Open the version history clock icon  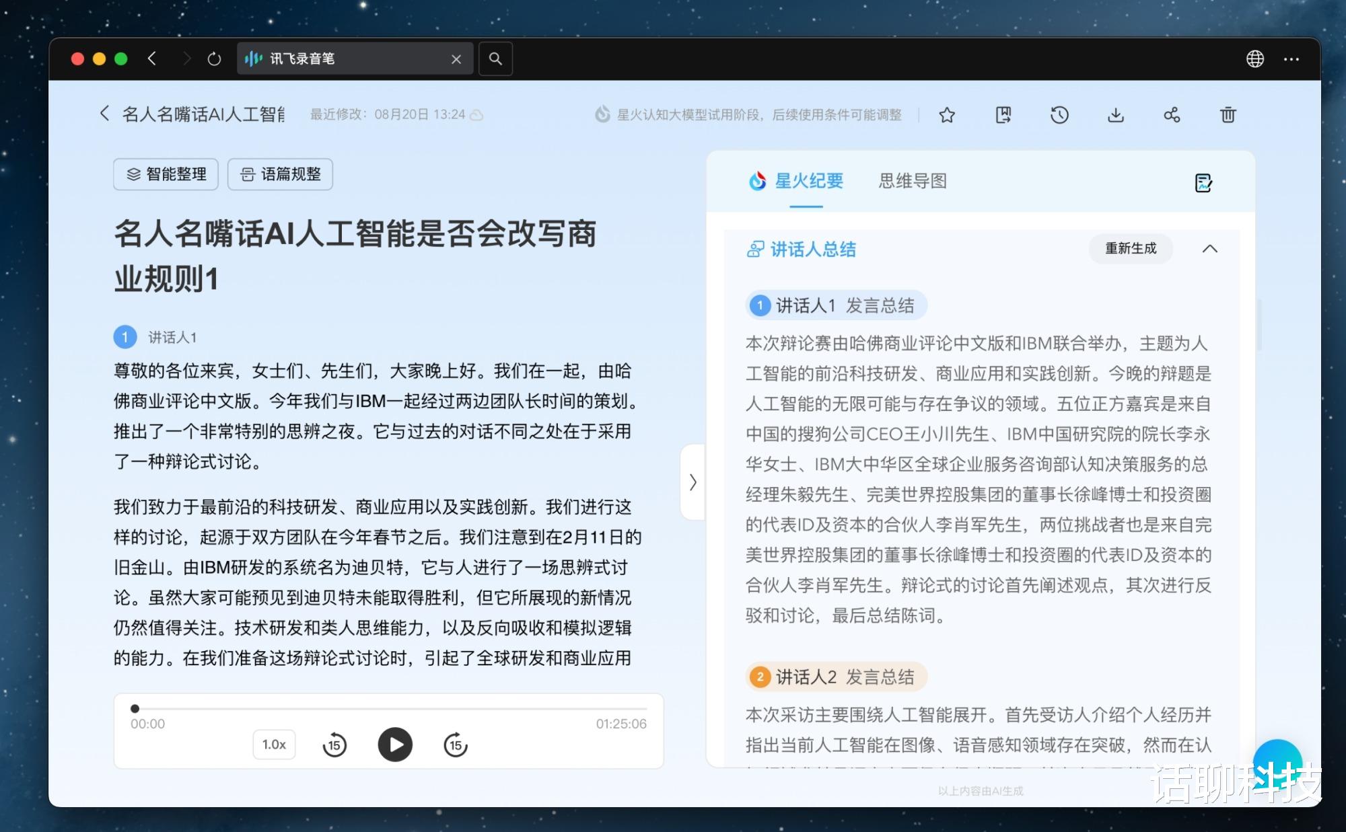[1059, 115]
